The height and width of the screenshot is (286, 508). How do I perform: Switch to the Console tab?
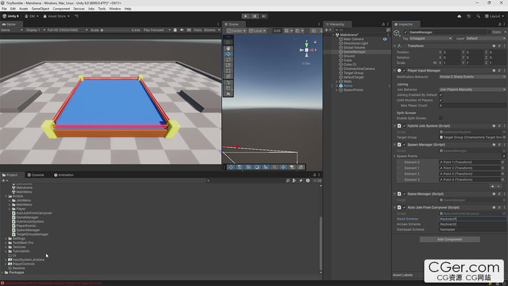pyautogui.click(x=35, y=174)
